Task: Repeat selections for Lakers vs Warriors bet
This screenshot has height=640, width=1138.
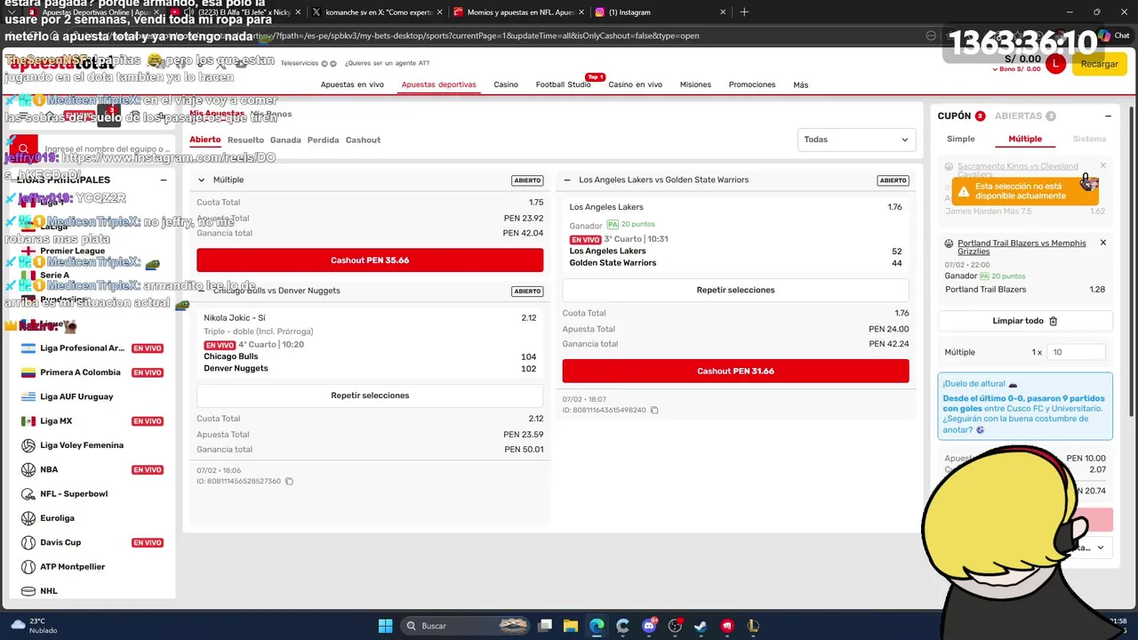Action: [735, 290]
